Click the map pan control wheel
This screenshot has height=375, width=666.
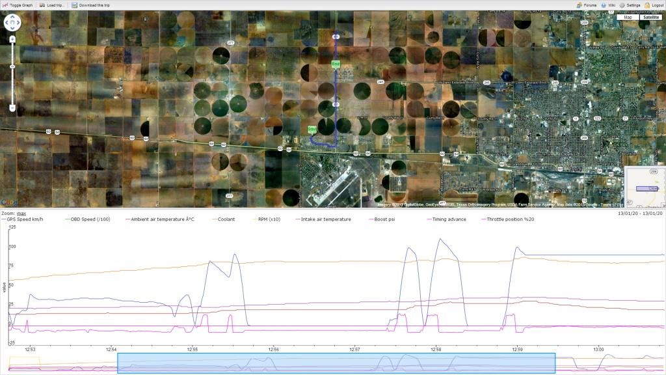click(12, 23)
